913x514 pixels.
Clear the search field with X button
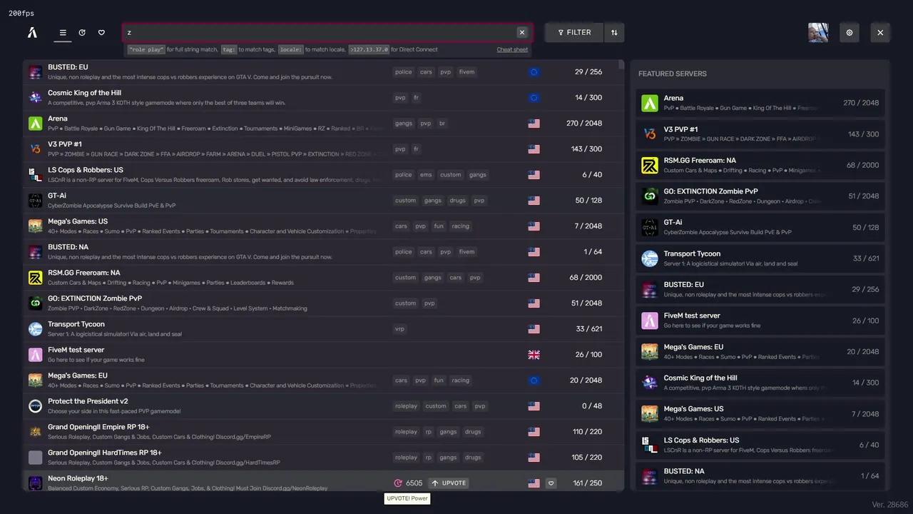tap(522, 32)
